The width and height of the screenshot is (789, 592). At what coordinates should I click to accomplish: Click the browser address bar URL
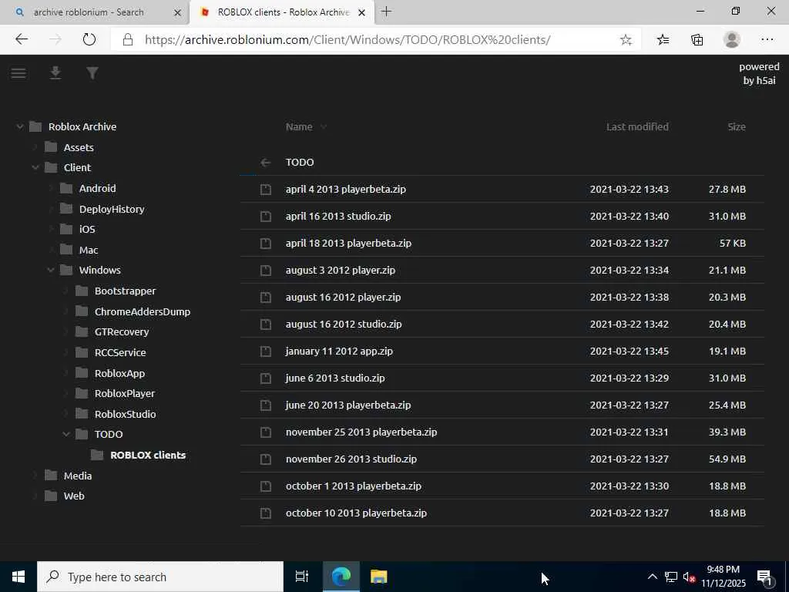pos(347,40)
